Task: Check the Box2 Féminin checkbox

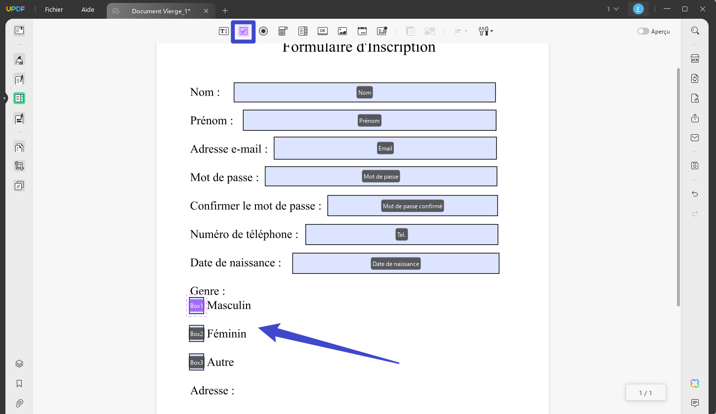Action: click(196, 334)
